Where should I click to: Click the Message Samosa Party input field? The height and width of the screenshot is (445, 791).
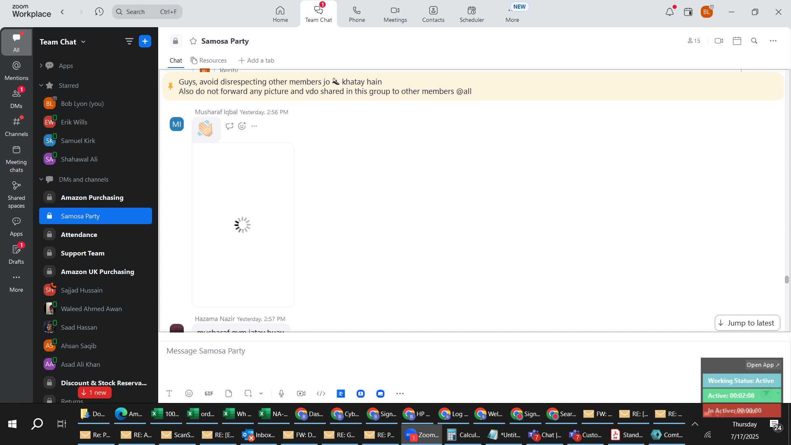pos(428,351)
